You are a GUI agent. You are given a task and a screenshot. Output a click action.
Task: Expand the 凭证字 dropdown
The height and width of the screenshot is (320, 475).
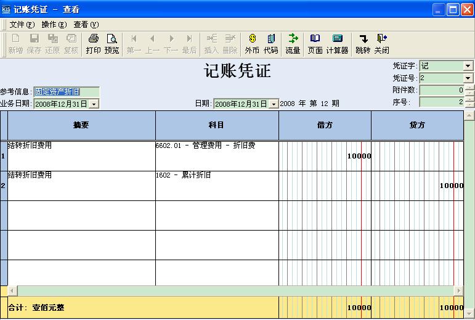[468, 66]
